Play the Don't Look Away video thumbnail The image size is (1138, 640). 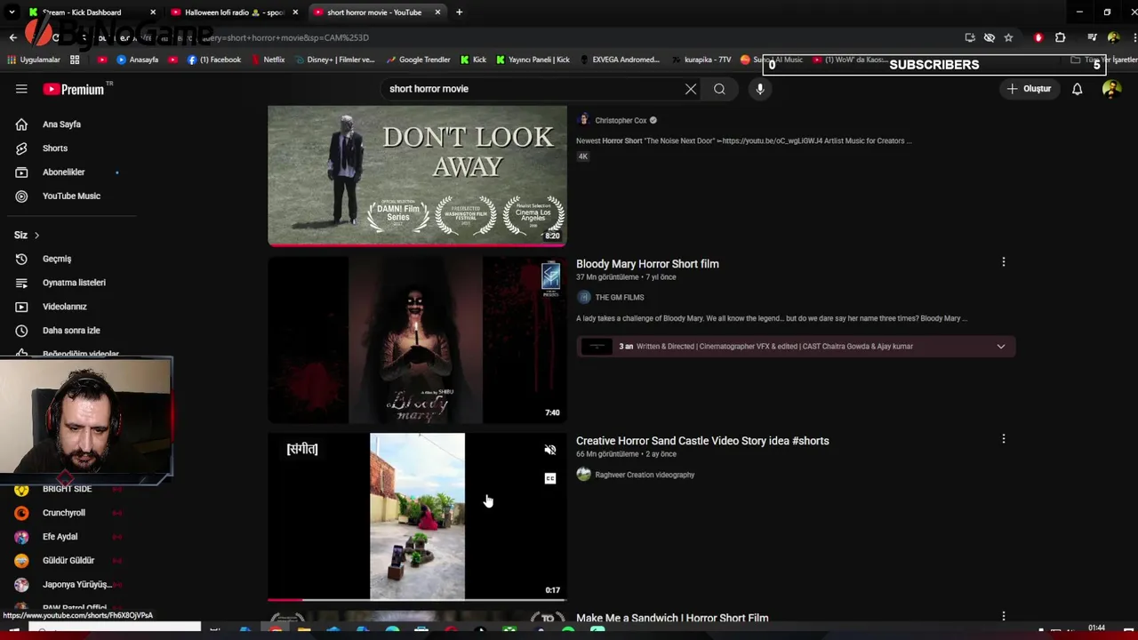417,175
